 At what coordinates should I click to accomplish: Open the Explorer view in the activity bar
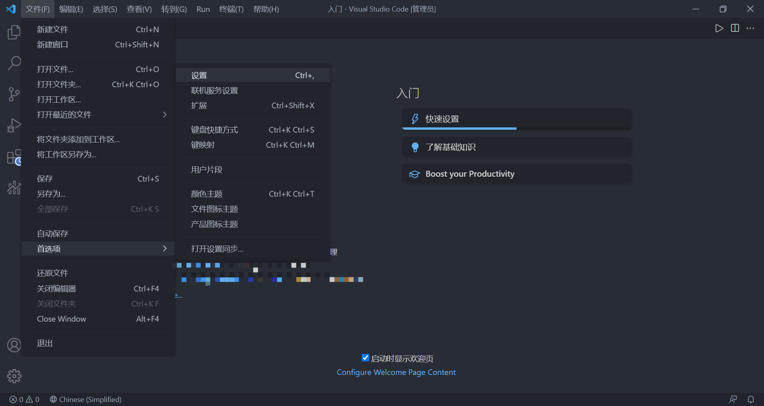click(x=14, y=32)
